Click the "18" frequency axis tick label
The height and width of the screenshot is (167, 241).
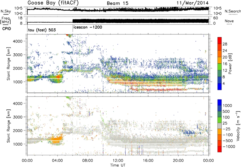coord(20,18)
